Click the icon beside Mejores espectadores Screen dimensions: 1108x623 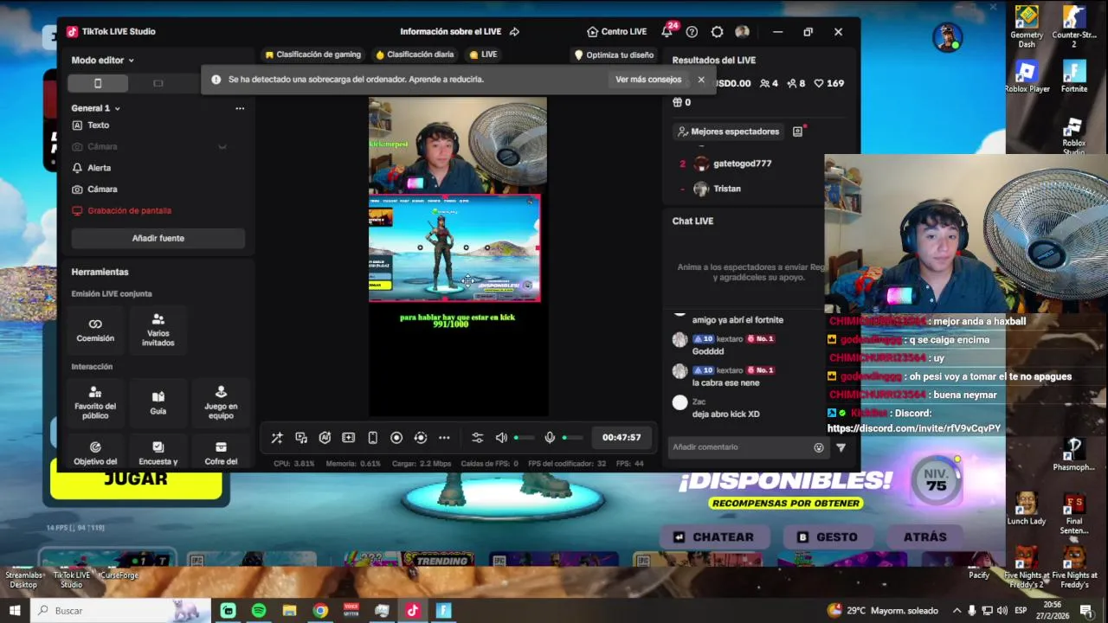pos(798,132)
